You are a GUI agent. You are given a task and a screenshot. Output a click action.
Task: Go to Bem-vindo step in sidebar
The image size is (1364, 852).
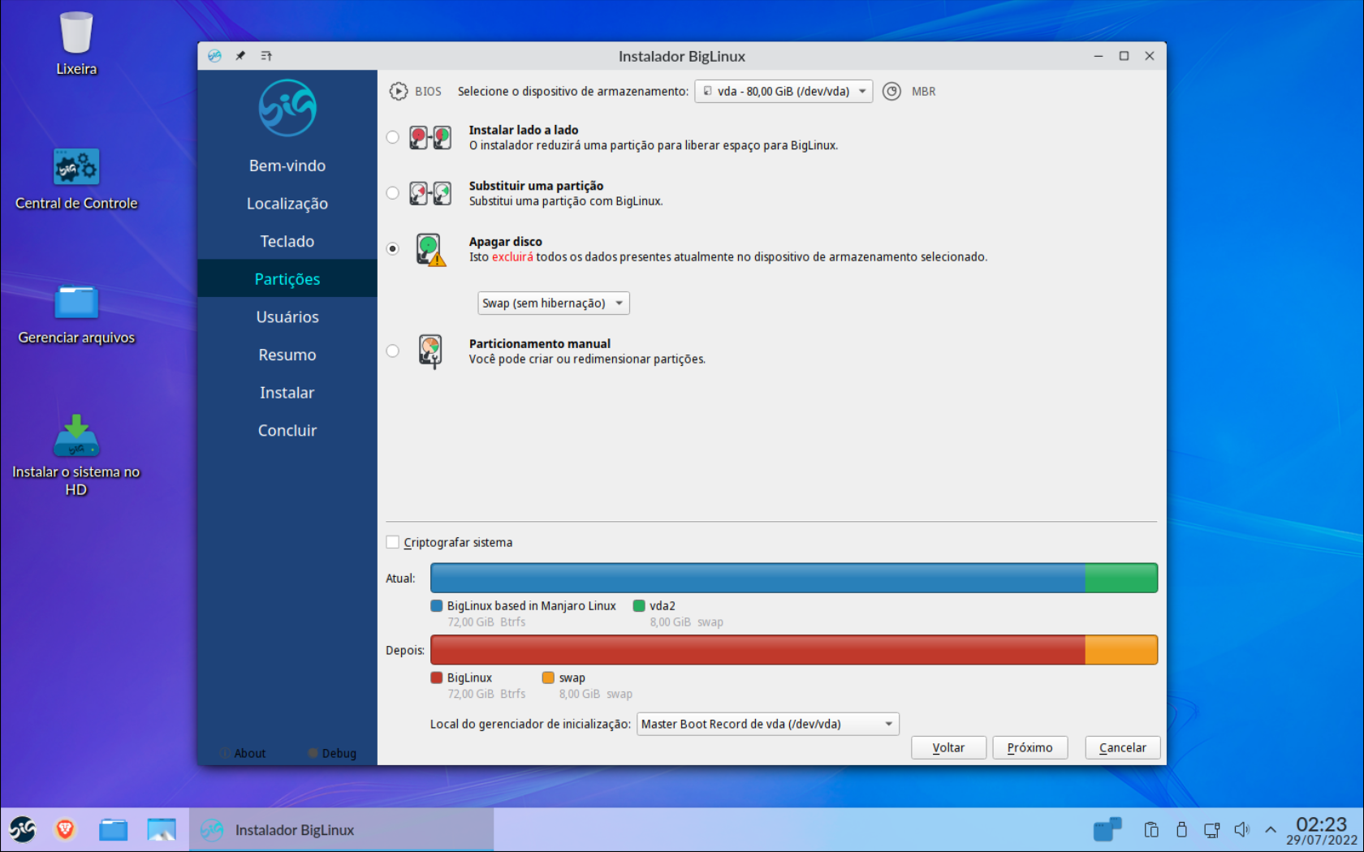point(287,166)
